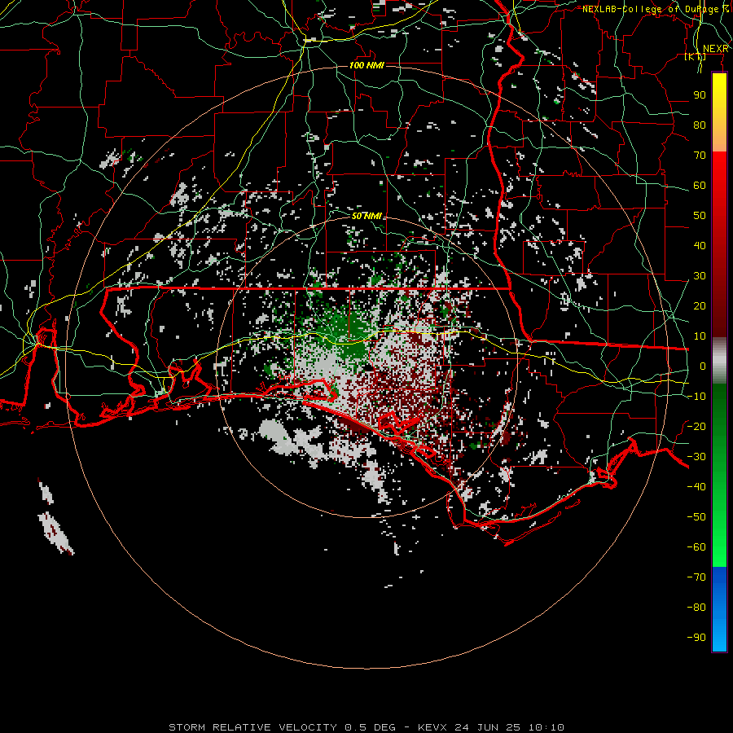
Task: Click scale value "40" on the velocity legend
Action: (x=700, y=246)
